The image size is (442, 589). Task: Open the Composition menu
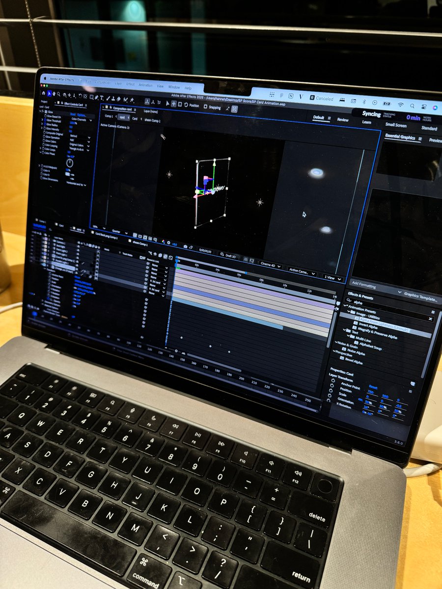click(x=102, y=82)
